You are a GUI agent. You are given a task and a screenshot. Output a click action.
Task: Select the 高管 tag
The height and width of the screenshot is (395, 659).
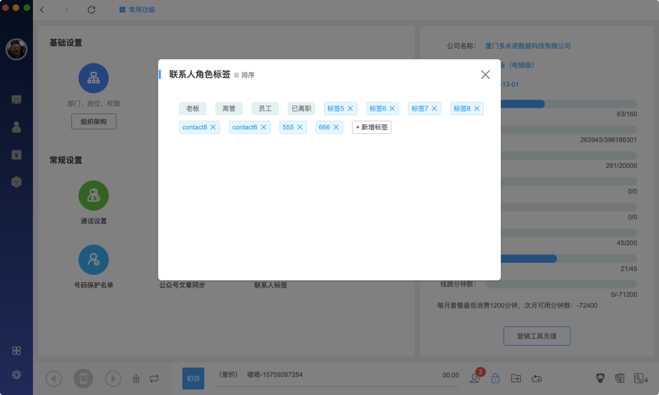229,109
